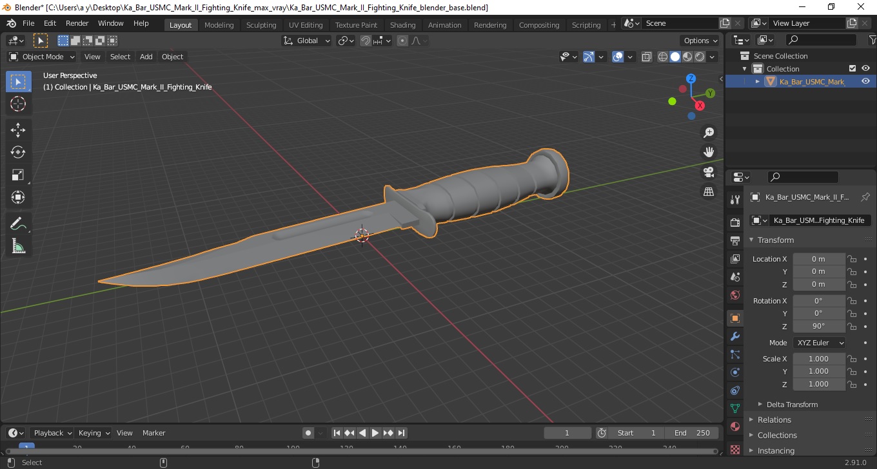Open the Texture properties checker tab
The image size is (877, 469).
pos(735,448)
